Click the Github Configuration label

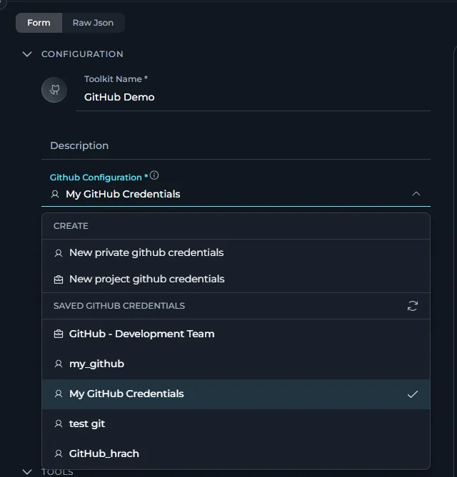click(x=99, y=178)
